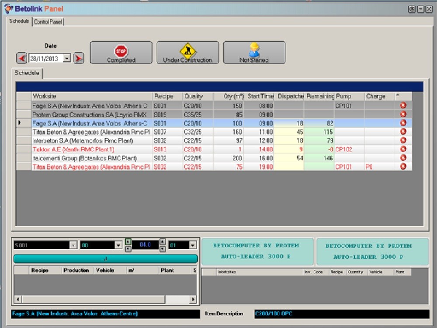Select the Interbeton S.A (Metamorfosi Rmc Plant) cell
Image resolution: width=437 pixels, height=328 pixels.
coord(92,140)
